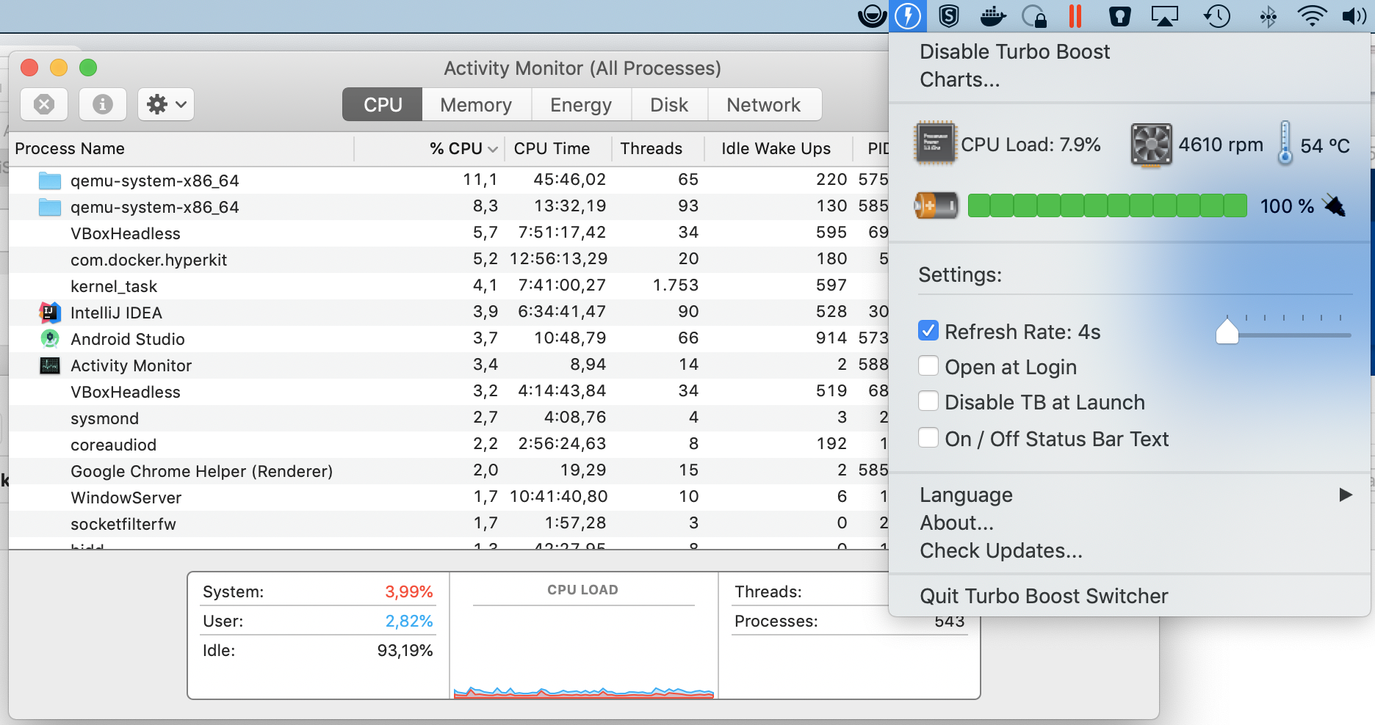The image size is (1375, 725).
Task: Click the IntelliJ IDEA app icon in list
Action: tap(50, 313)
